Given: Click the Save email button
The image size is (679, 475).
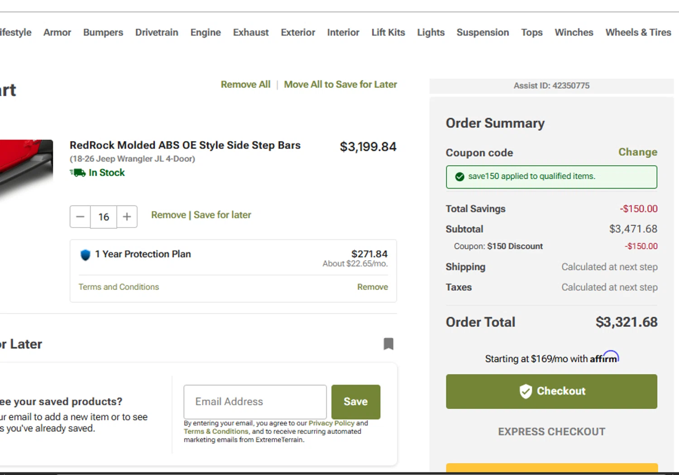Looking at the screenshot, I should (355, 402).
